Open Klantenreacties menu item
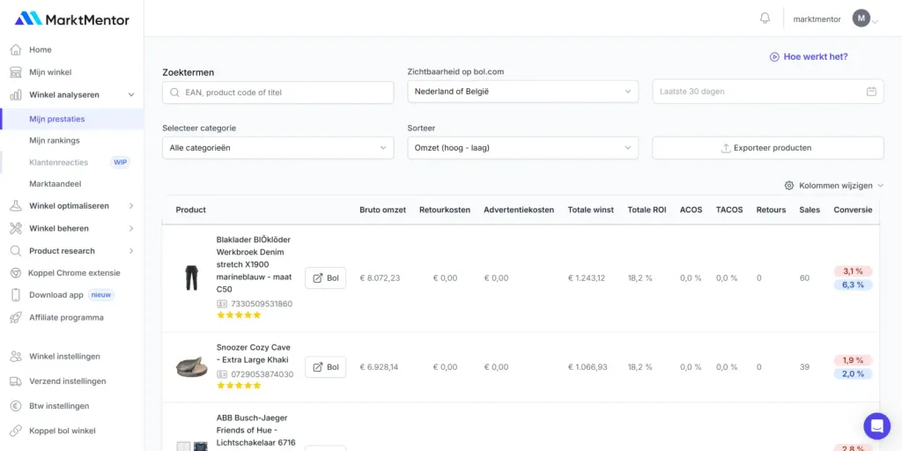Viewport: 902px width, 451px height. (x=59, y=162)
